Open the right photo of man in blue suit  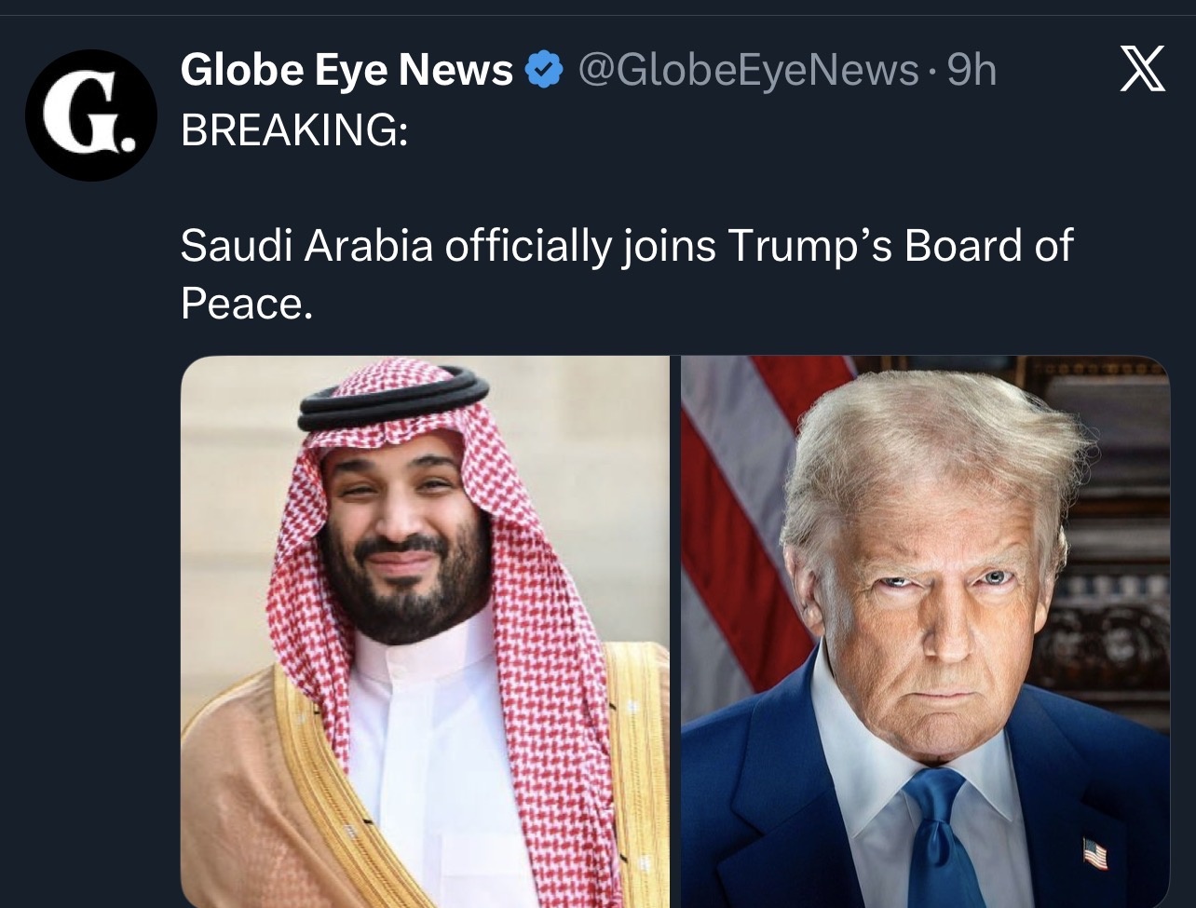point(924,631)
